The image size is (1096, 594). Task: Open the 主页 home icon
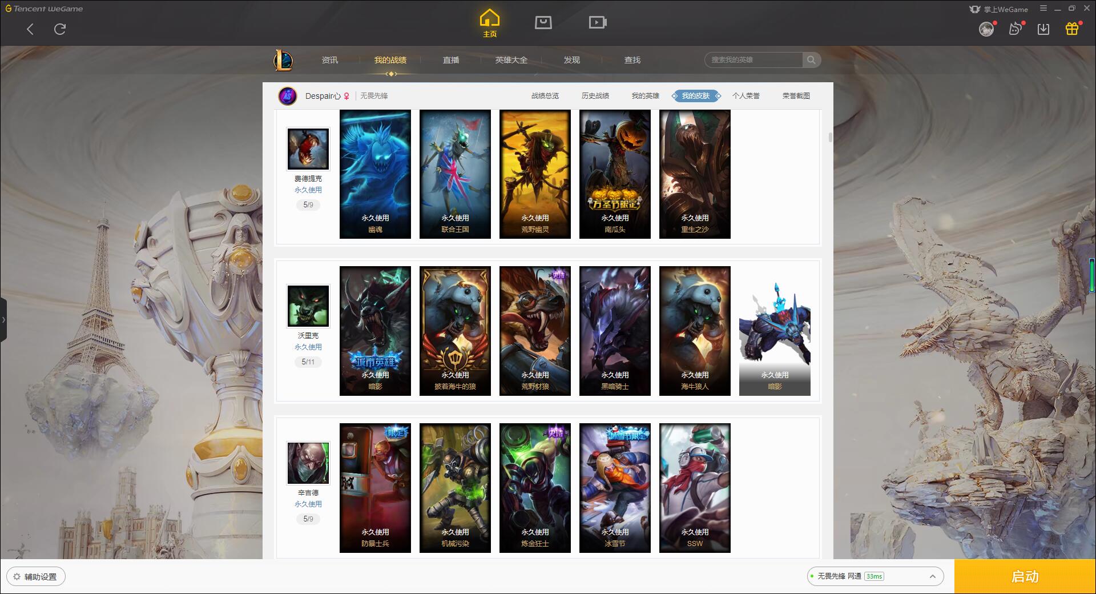click(x=490, y=23)
